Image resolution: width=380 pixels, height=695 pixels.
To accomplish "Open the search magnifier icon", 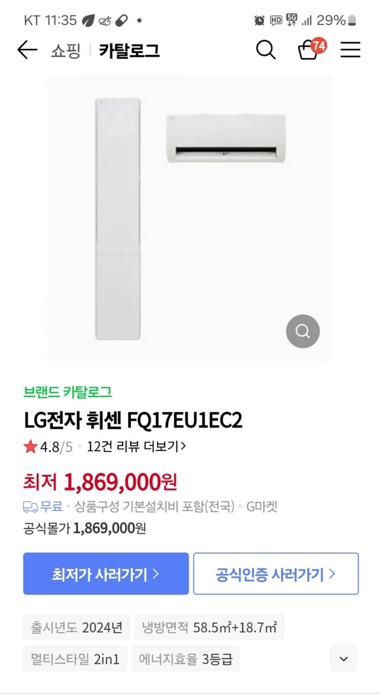I will click(265, 50).
